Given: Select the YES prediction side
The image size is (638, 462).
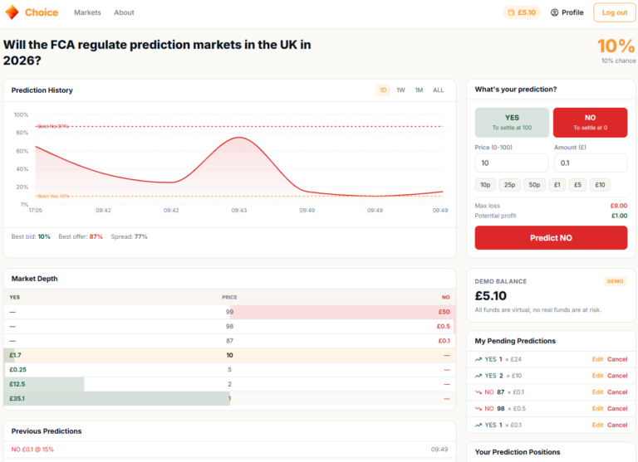Looking at the screenshot, I should pyautogui.click(x=512, y=122).
